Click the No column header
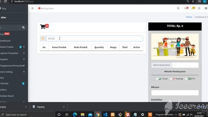Image resolution: width=208 pixels, height=117 pixels. click(x=44, y=47)
